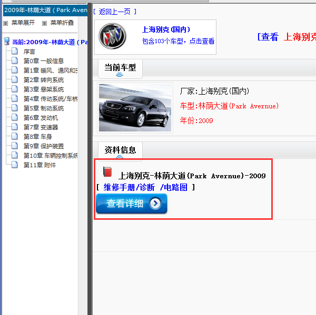316x315 pixels.
Task: Select chapter 第7章 变速器
Action: tap(41, 127)
